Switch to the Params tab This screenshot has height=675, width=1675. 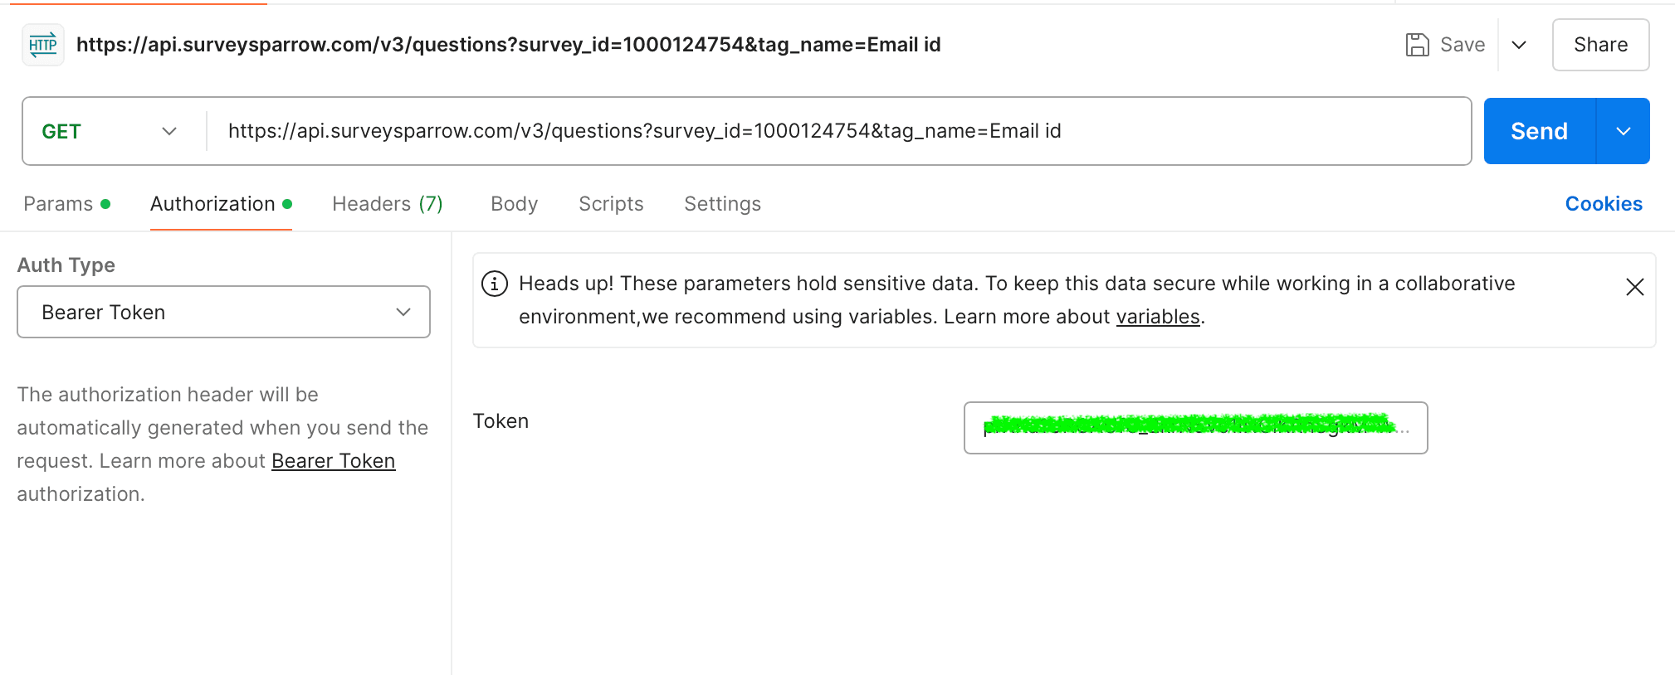point(59,204)
